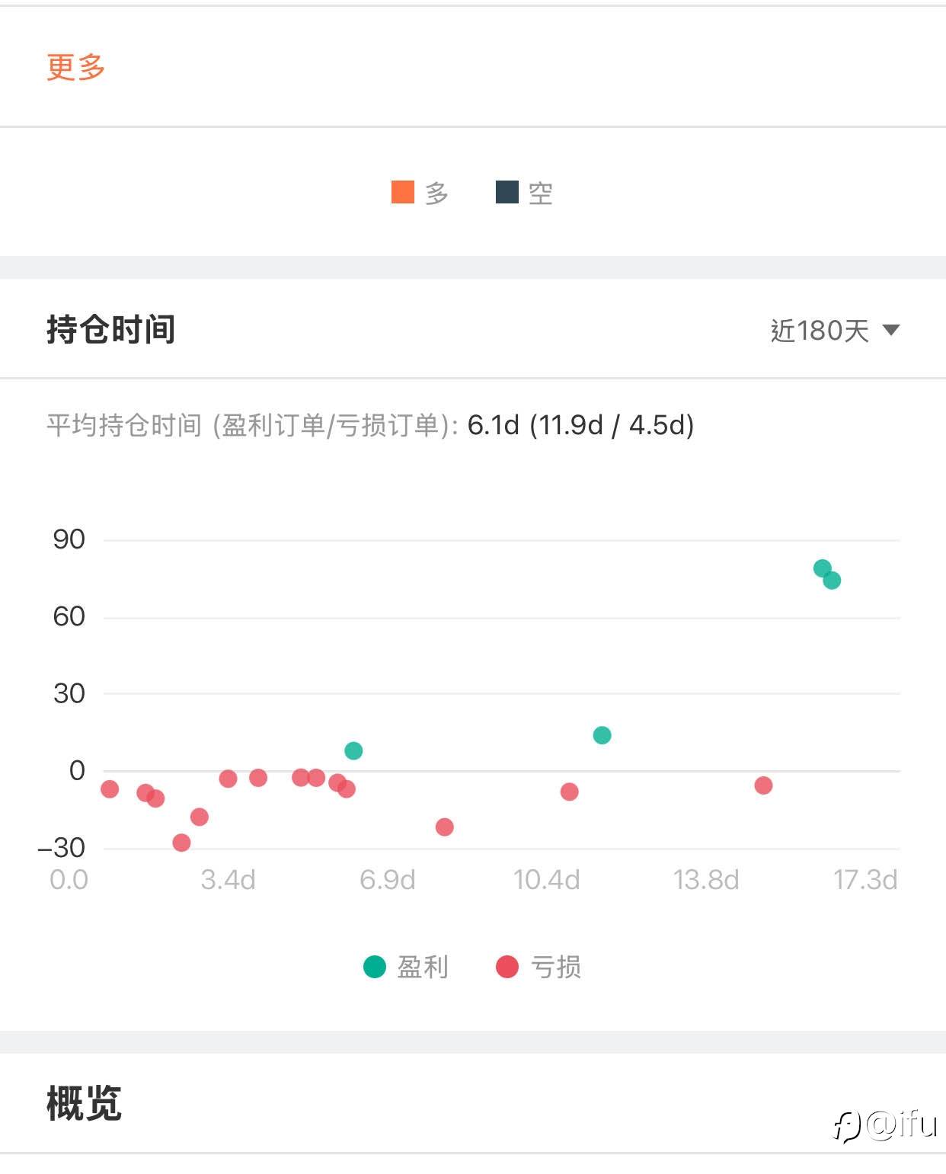Click the lower green point of the top-right pair

pos(832,581)
